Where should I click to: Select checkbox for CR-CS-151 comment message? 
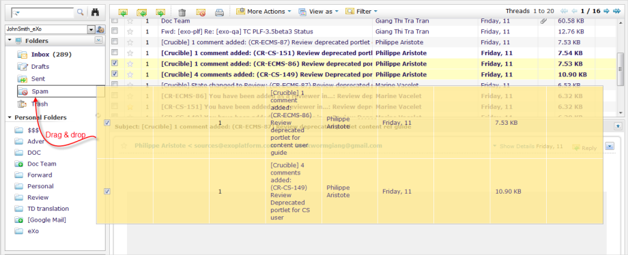[115, 52]
